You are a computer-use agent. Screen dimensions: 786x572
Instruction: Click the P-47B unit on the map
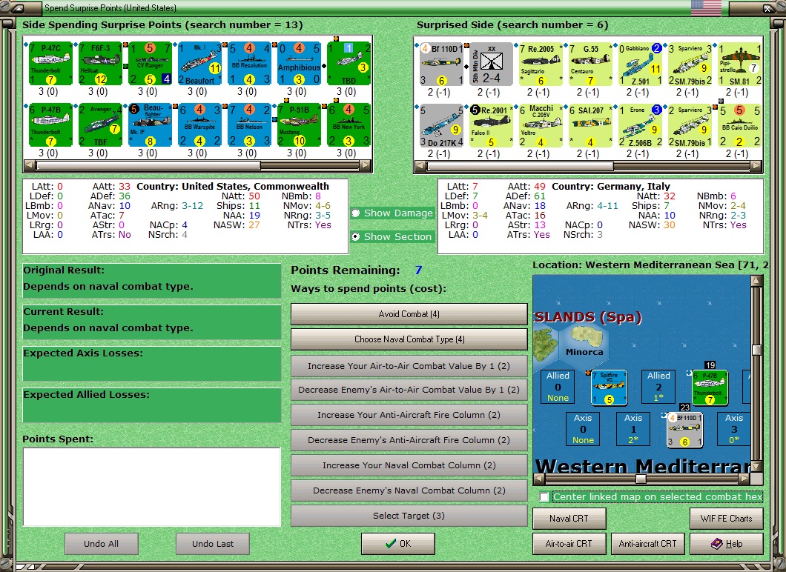coord(710,388)
